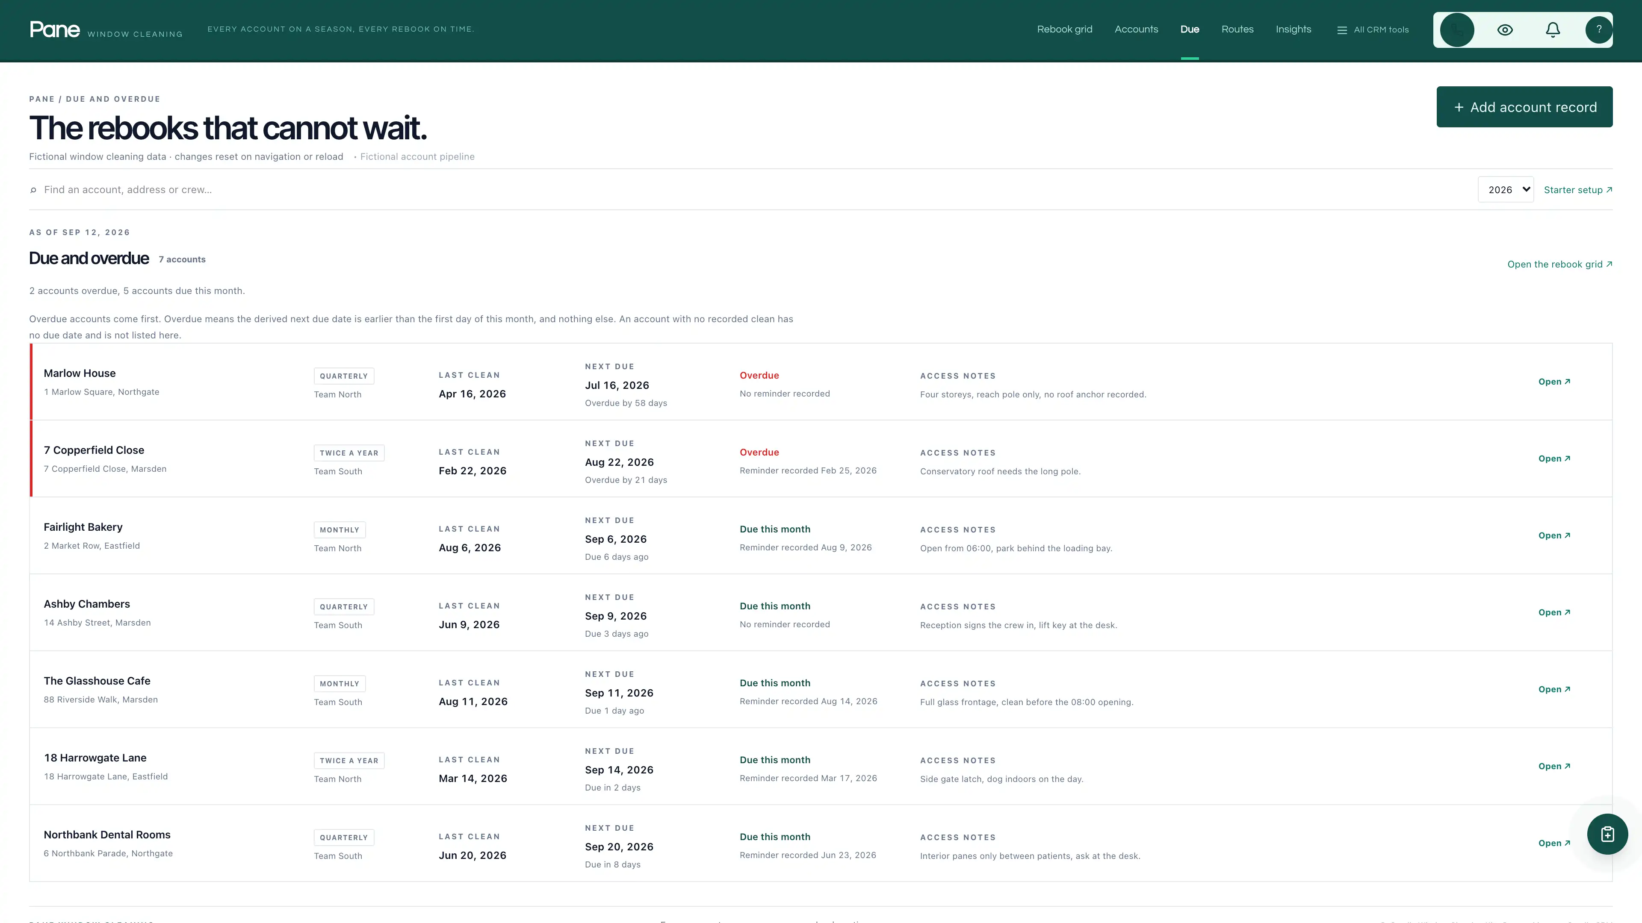Viewport: 1642px width, 923px height.
Task: Open the All CRM tools hamburger menu
Action: (x=1372, y=30)
